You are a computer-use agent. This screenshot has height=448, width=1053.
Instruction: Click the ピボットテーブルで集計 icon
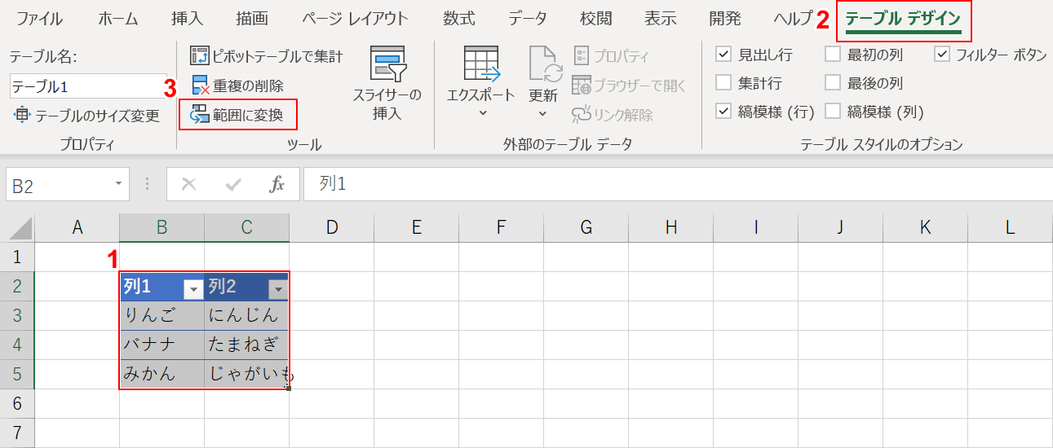(200, 55)
